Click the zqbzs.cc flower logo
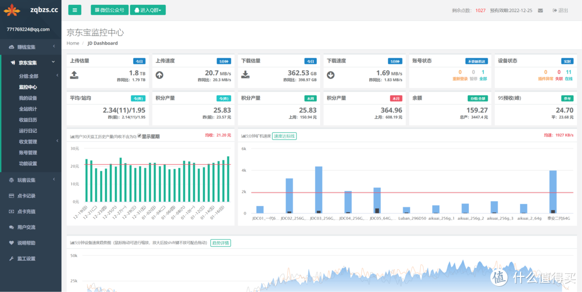Screen dimensions: 582x292 pyautogui.click(x=13, y=10)
